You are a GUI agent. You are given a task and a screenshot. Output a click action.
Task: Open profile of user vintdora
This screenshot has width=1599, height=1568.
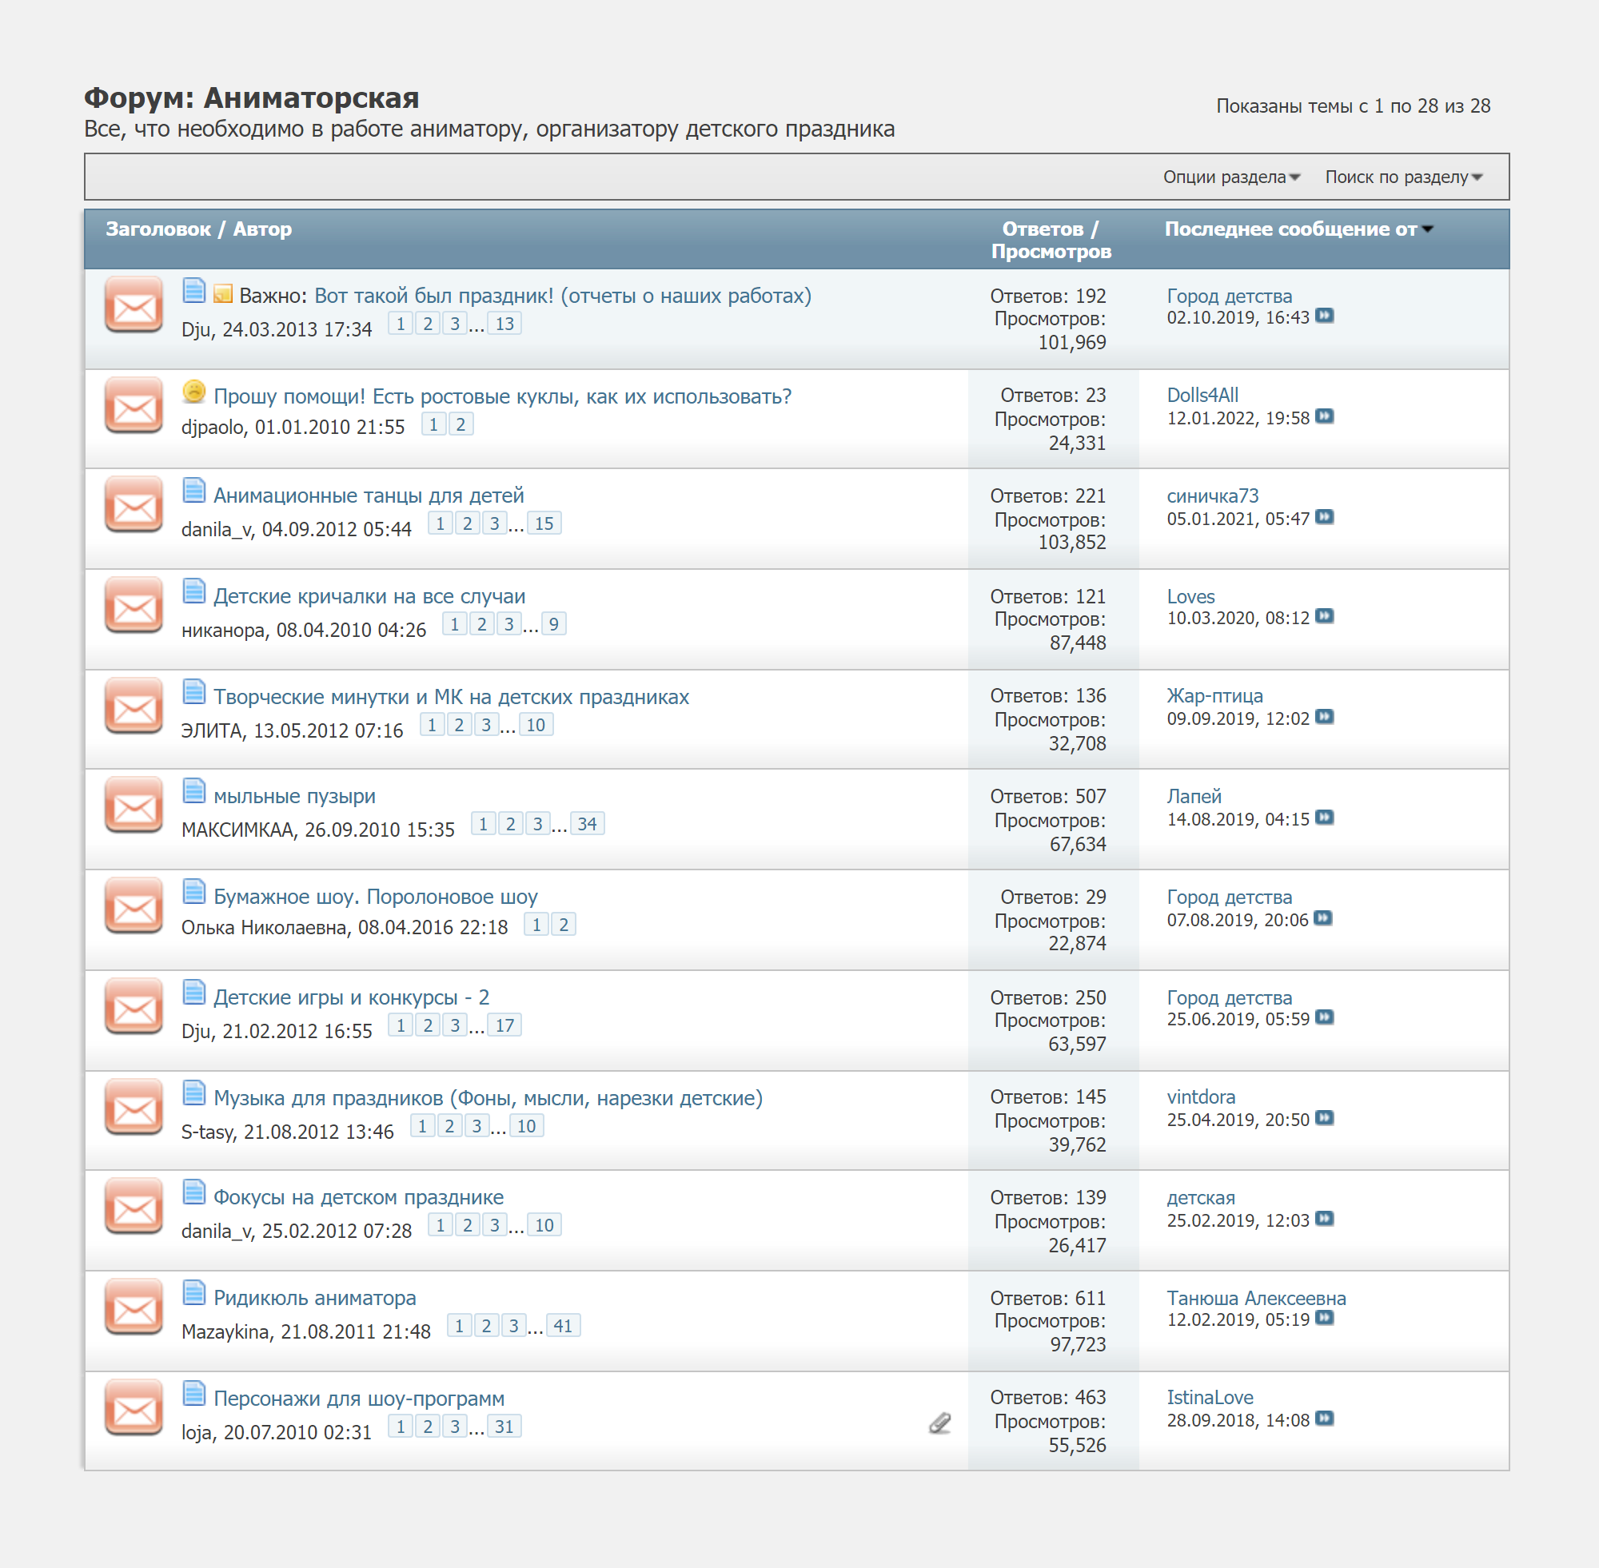coord(1201,1097)
